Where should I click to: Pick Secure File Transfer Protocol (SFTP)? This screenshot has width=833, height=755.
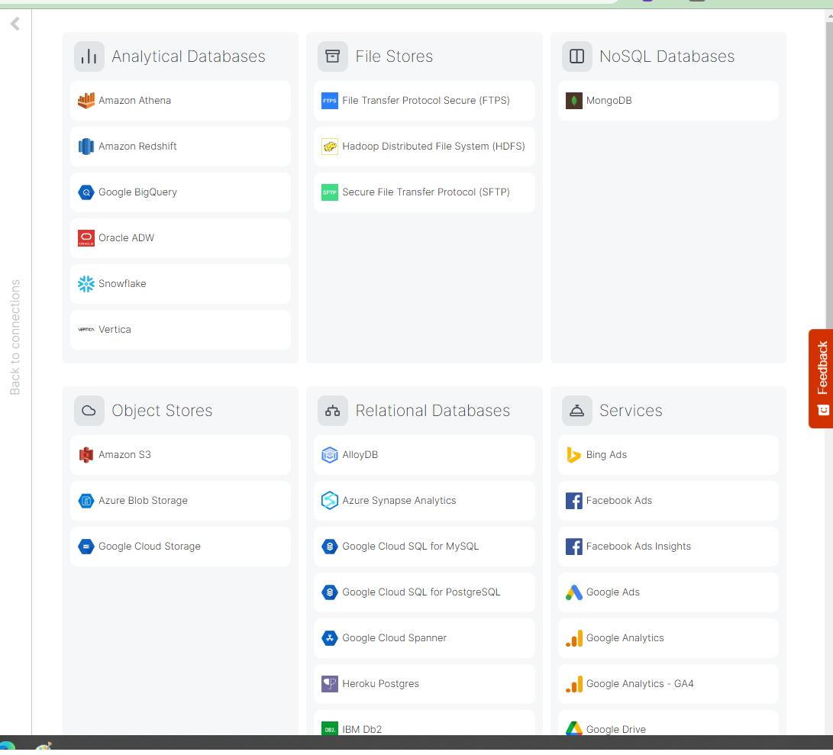pyautogui.click(x=425, y=192)
